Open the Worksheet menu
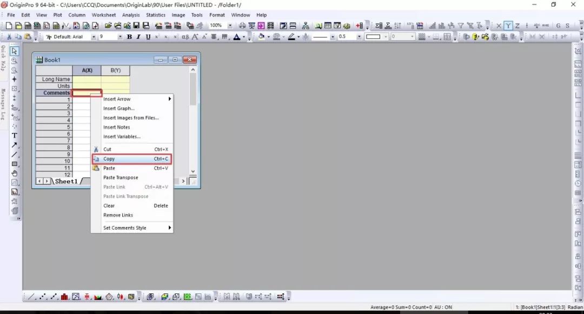The image size is (584, 314). (103, 15)
